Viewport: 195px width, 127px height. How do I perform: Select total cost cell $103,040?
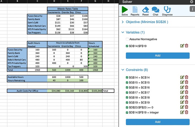(x=95, y=91)
